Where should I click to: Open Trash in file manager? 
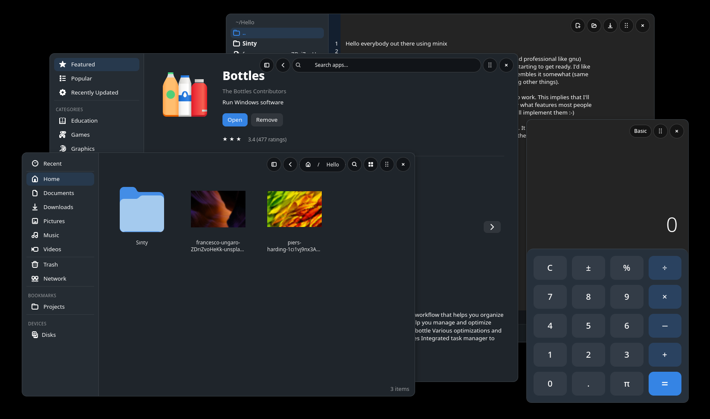pyautogui.click(x=60, y=264)
